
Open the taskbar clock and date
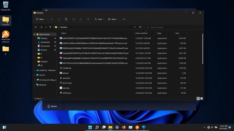pos(223,127)
